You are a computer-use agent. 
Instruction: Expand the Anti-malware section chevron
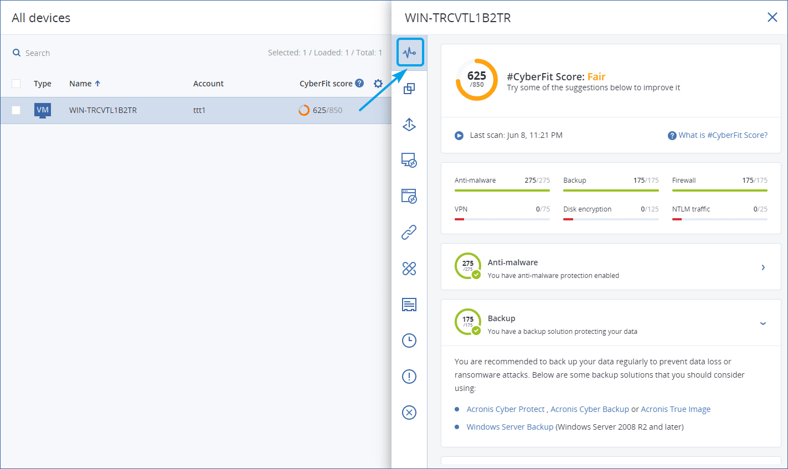(763, 267)
